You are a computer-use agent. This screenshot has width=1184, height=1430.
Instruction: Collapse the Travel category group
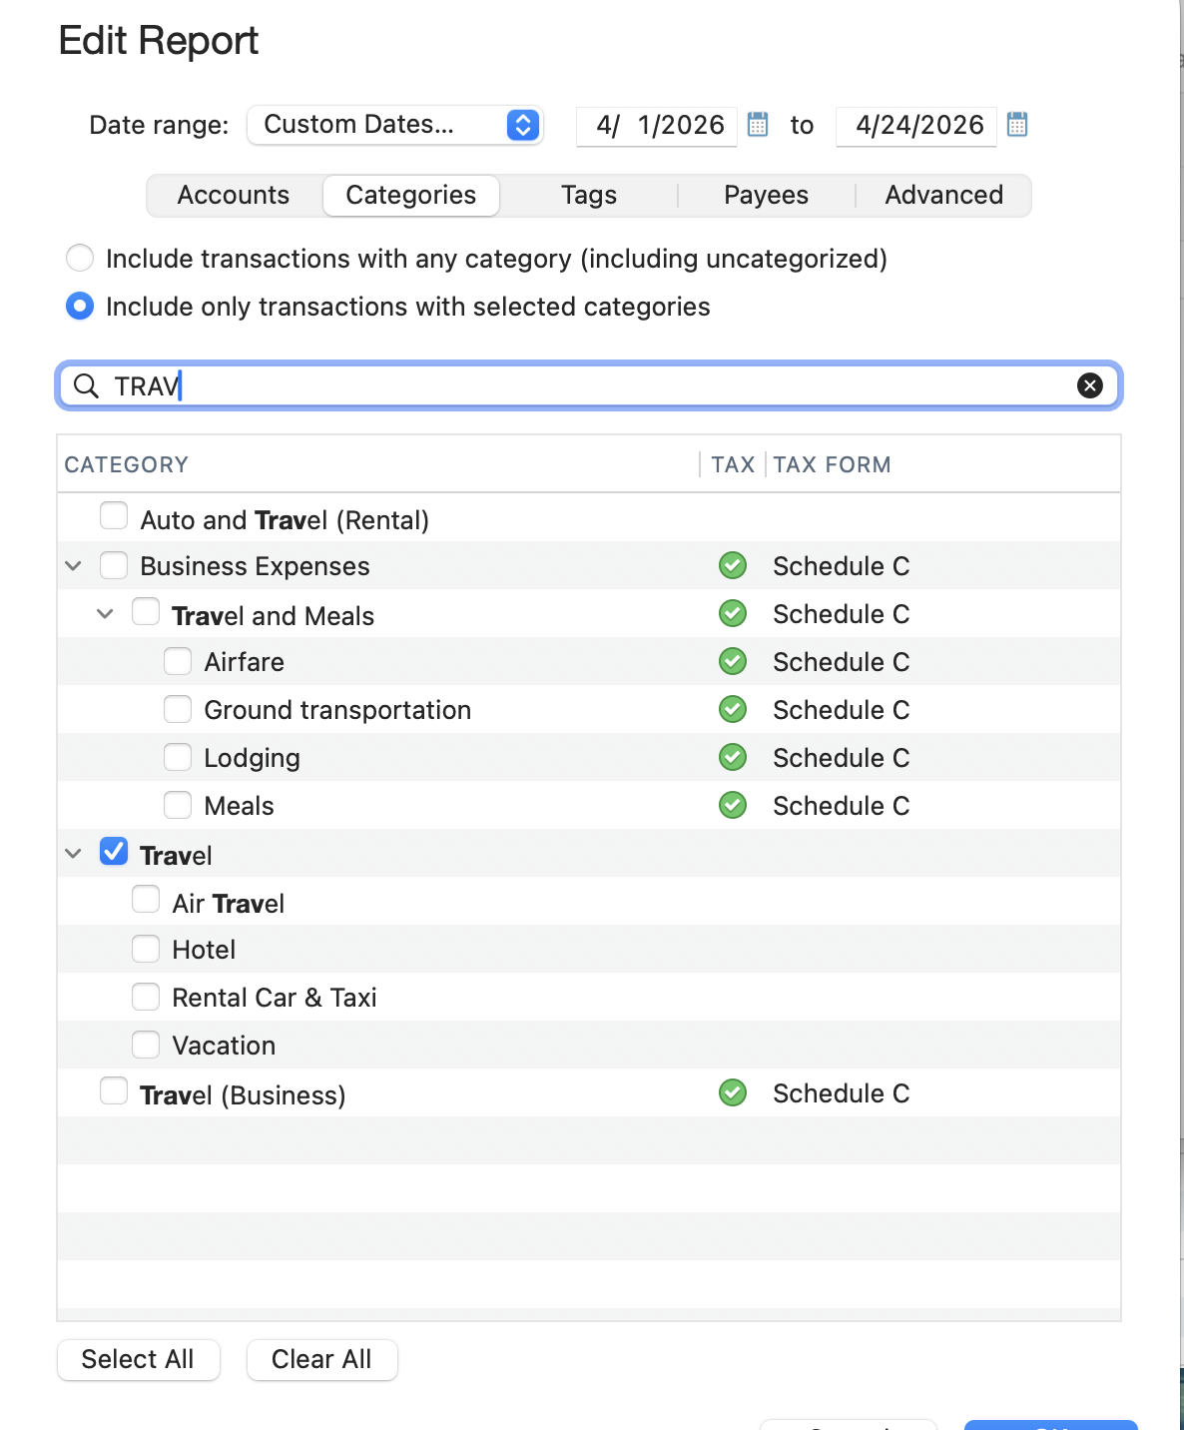click(x=73, y=854)
